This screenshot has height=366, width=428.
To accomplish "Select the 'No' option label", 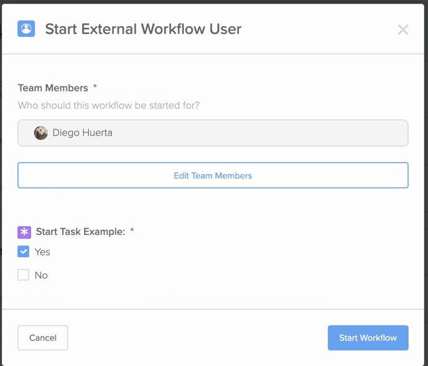I will point(41,275).
